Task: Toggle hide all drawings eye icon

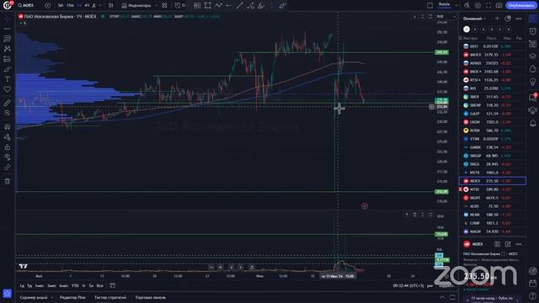Action: click(8, 157)
